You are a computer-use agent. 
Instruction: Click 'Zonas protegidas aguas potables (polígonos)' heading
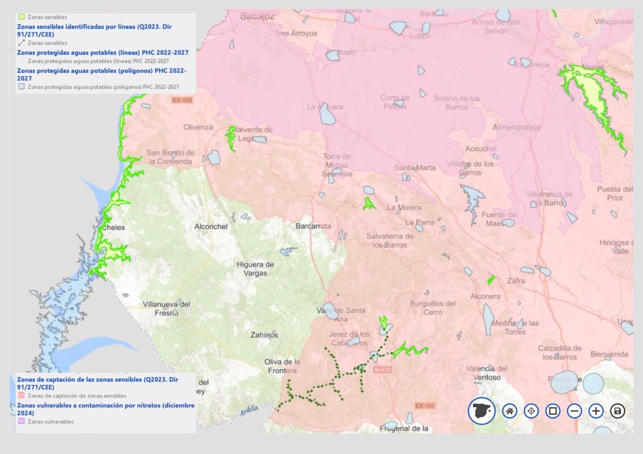[x=101, y=74]
